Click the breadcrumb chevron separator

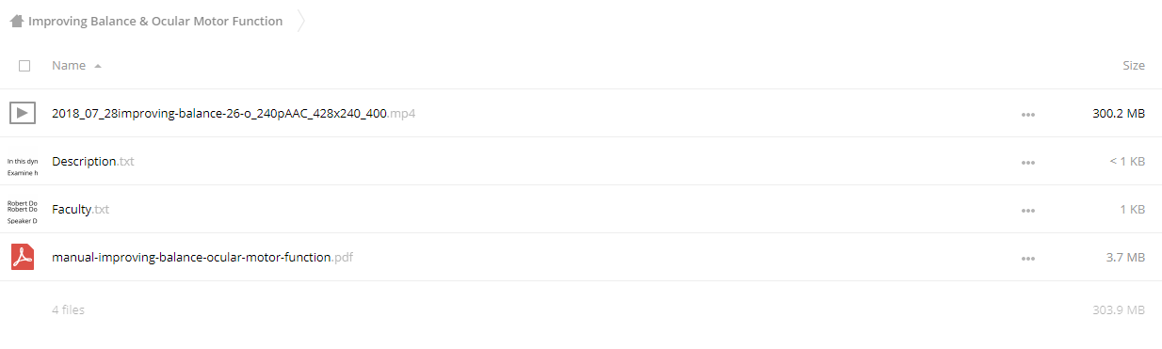pos(301,21)
